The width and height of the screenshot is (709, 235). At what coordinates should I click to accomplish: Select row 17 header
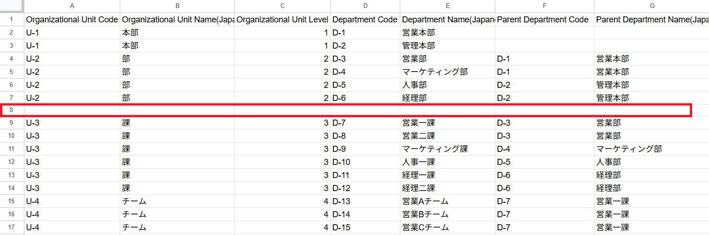[11, 228]
